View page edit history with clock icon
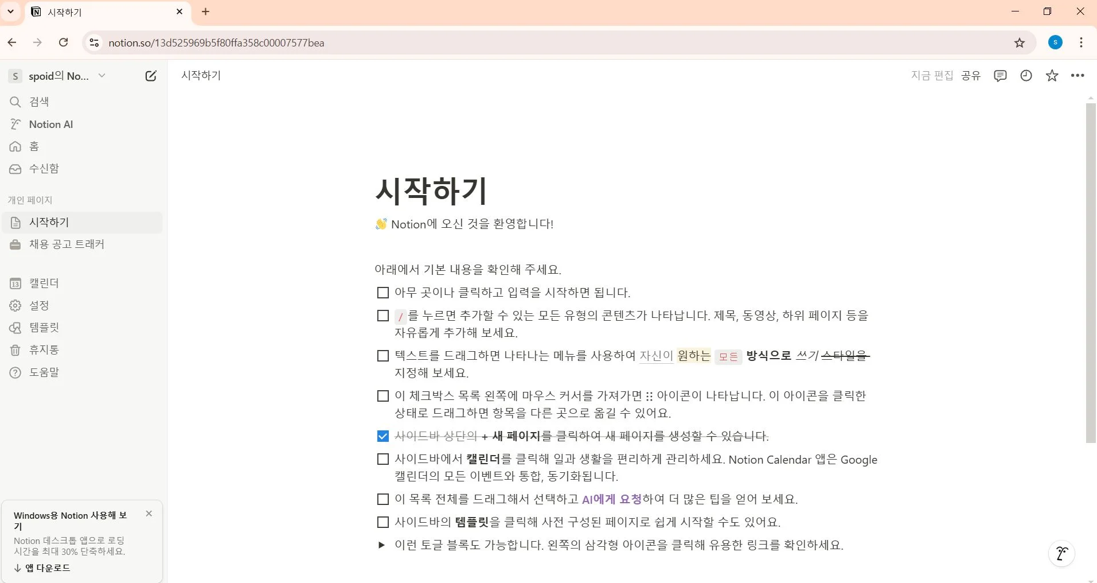Image resolution: width=1097 pixels, height=583 pixels. coord(1026,75)
